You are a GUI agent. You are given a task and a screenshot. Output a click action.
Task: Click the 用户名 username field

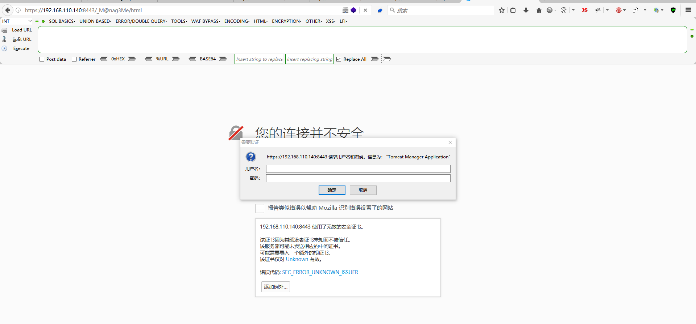pos(358,169)
